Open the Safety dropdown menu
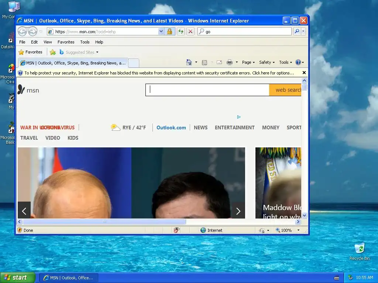 tap(267, 62)
